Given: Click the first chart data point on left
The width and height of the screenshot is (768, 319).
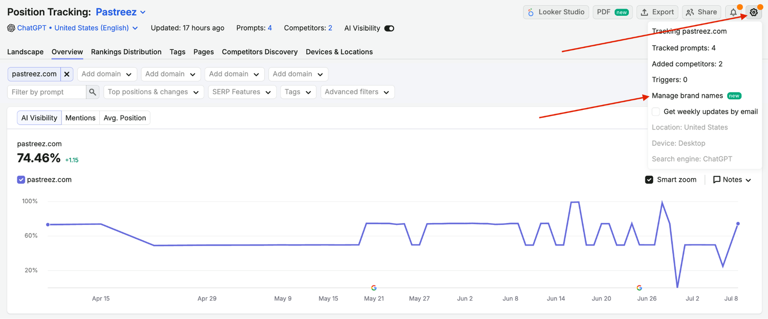Looking at the screenshot, I should (x=48, y=224).
